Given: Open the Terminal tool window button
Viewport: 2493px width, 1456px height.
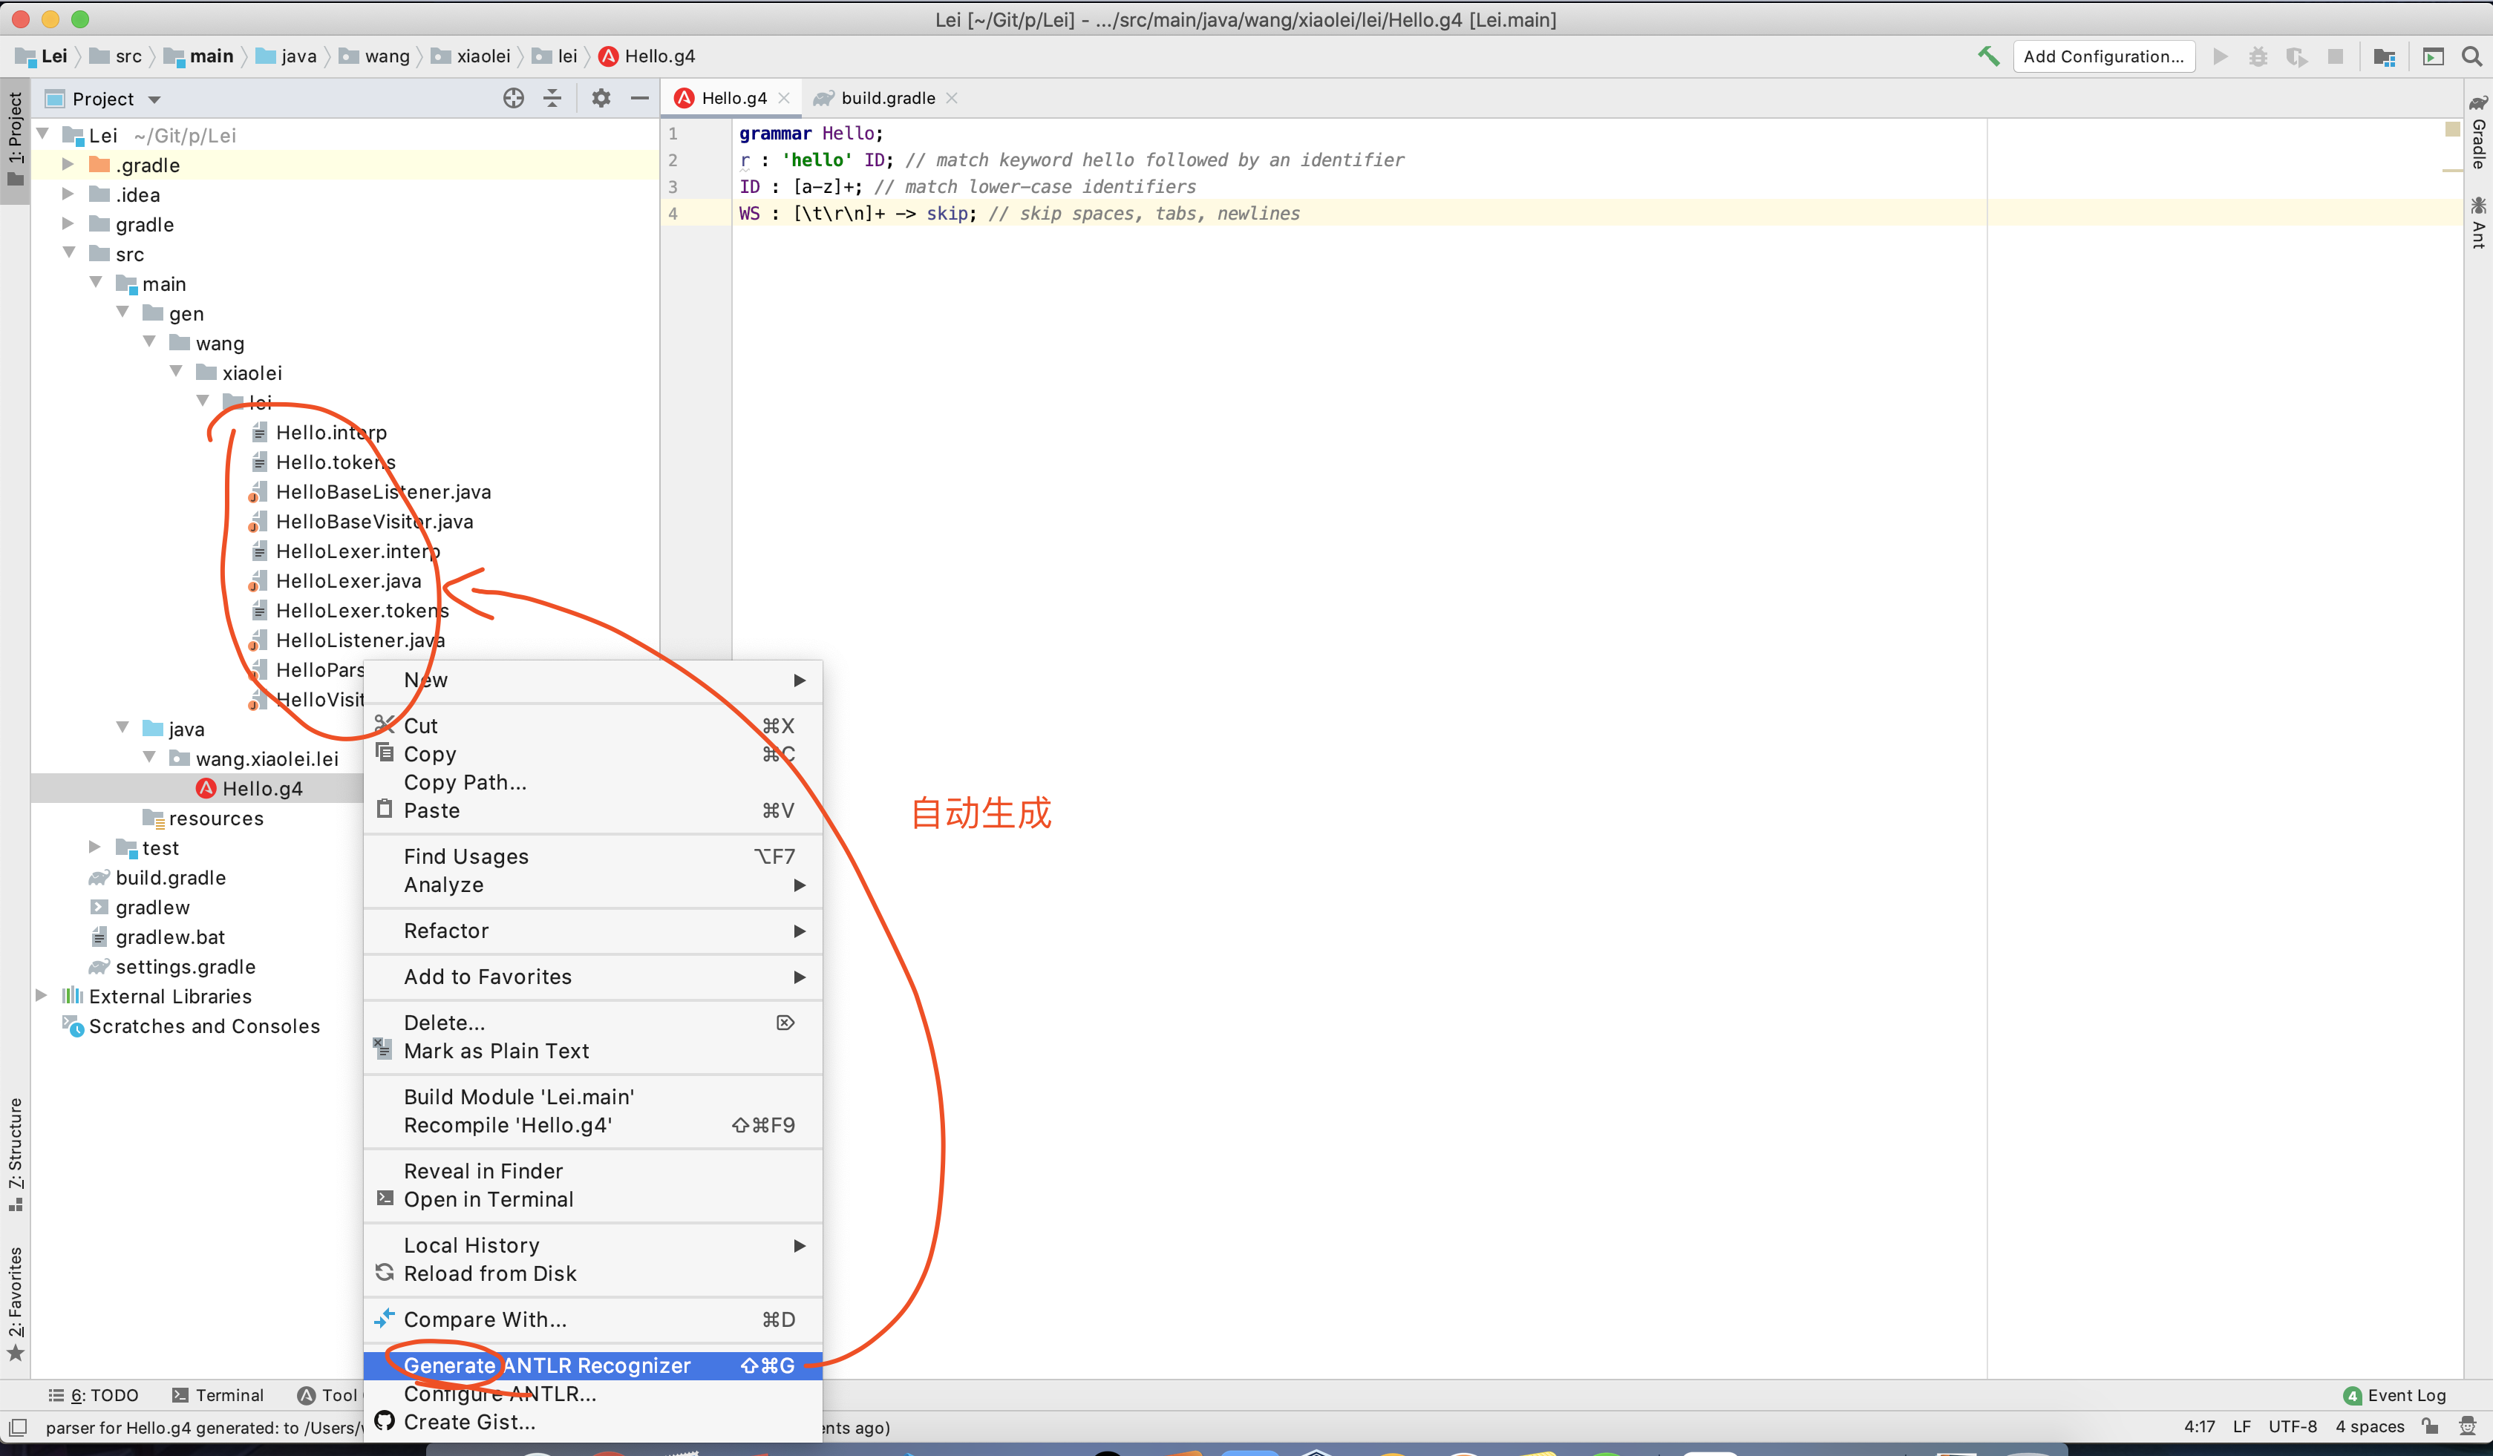Looking at the screenshot, I should point(218,1394).
